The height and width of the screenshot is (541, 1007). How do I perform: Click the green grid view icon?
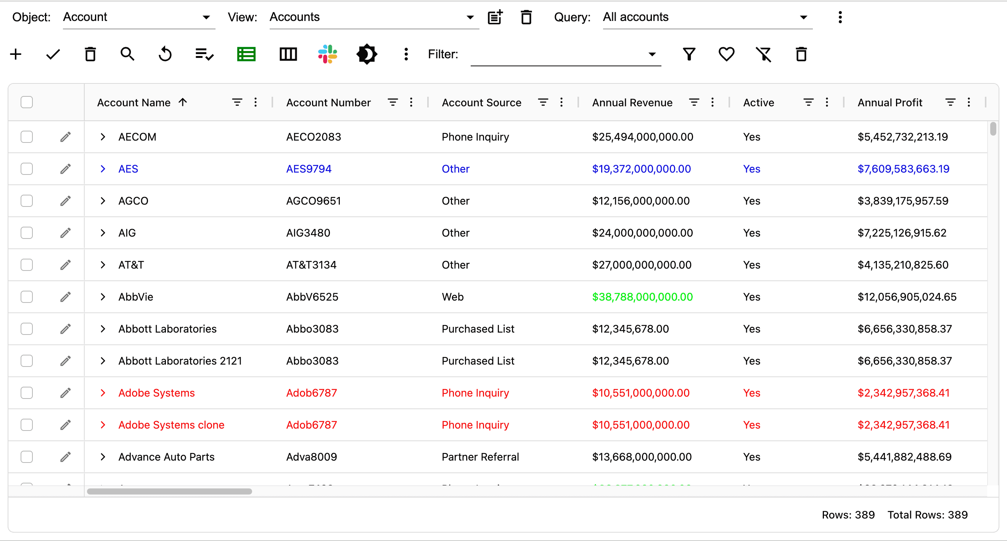click(x=246, y=54)
